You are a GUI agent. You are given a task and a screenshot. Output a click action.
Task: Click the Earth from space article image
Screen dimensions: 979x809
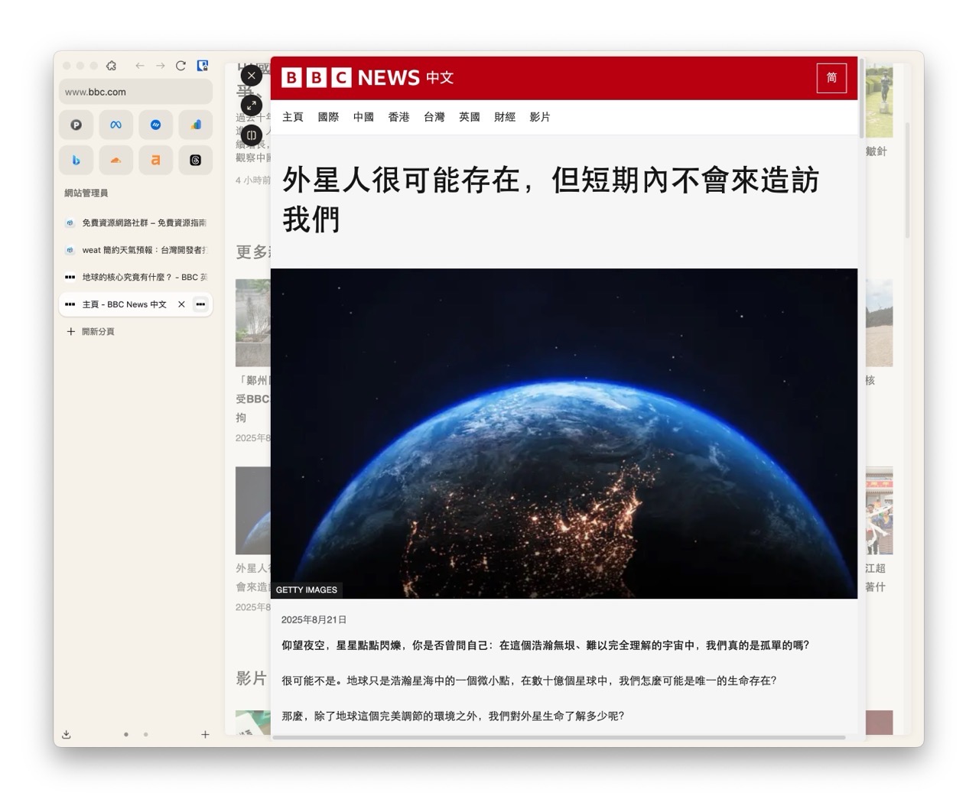point(564,434)
